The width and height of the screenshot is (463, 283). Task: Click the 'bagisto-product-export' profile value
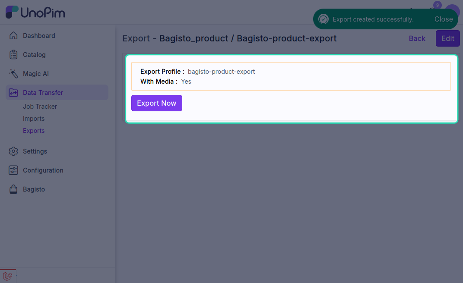click(x=221, y=72)
